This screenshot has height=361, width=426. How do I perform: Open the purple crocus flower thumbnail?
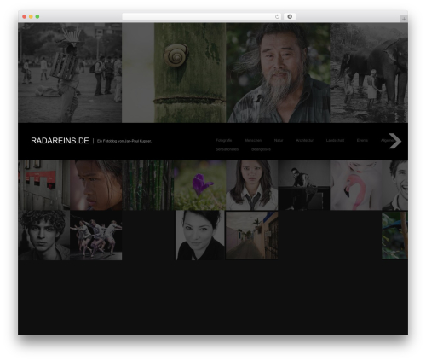(x=200, y=185)
